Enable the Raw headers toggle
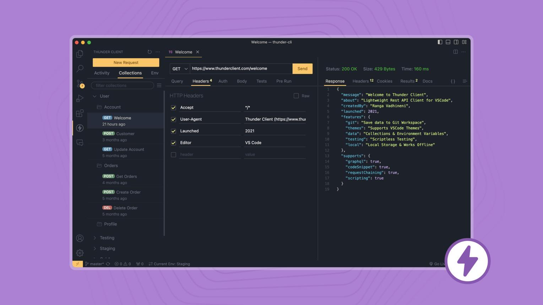The width and height of the screenshot is (543, 305). (x=296, y=96)
